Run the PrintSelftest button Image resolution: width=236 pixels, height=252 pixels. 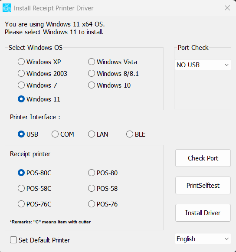(203, 186)
